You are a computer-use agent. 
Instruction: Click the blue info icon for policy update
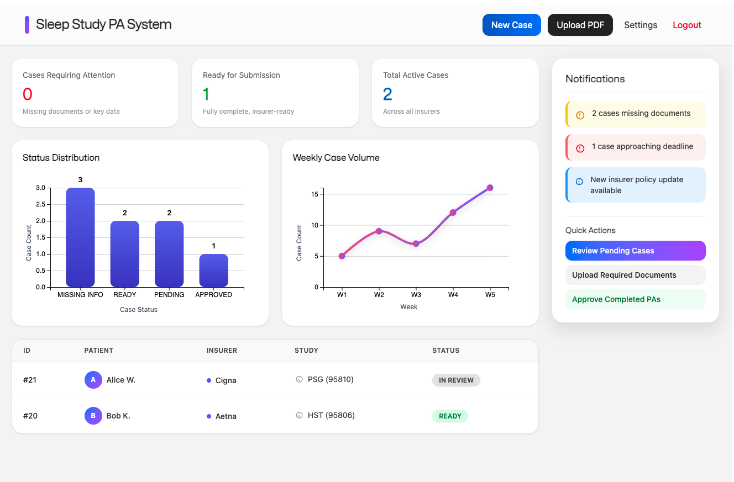point(579,181)
